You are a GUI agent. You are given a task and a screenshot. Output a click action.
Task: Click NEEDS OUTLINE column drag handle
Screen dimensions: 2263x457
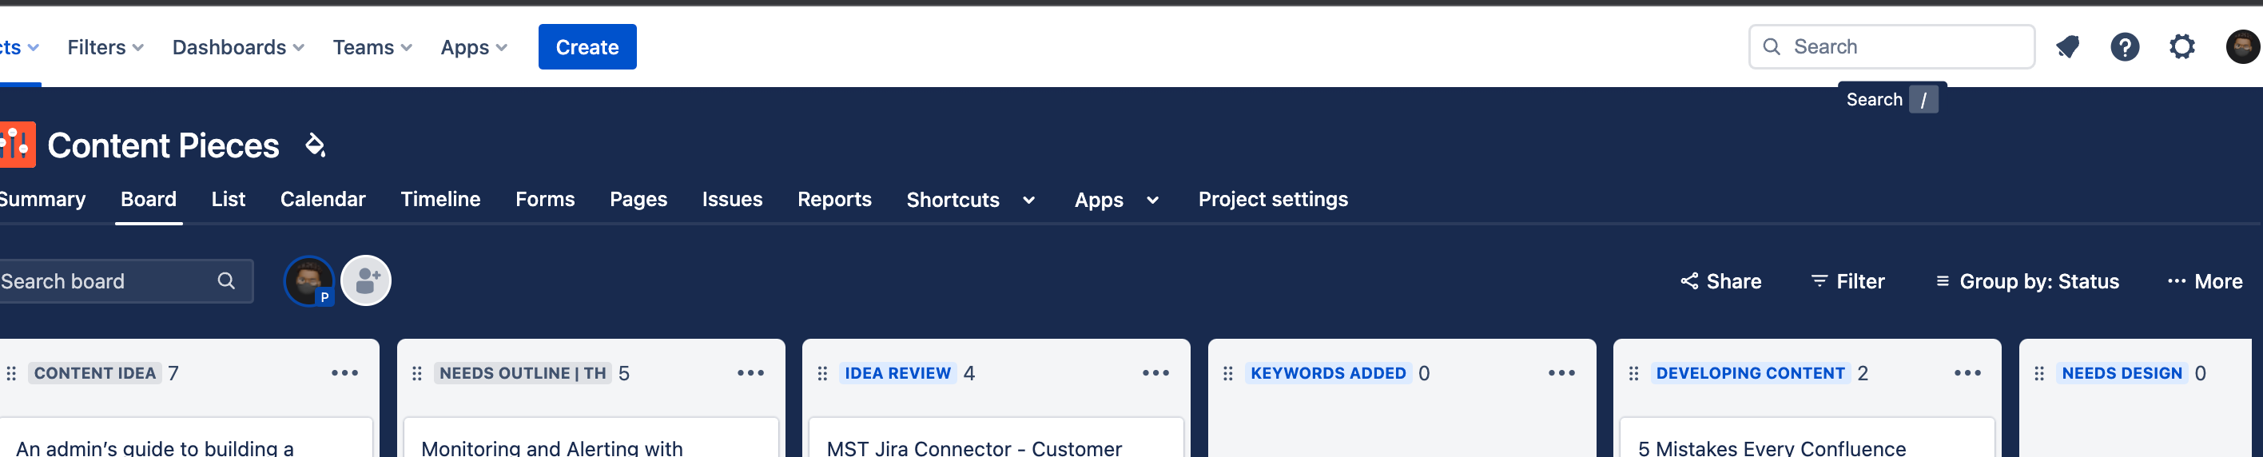coord(417,374)
